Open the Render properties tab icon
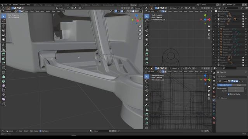The image size is (248, 139). pyautogui.click(x=214, y=77)
